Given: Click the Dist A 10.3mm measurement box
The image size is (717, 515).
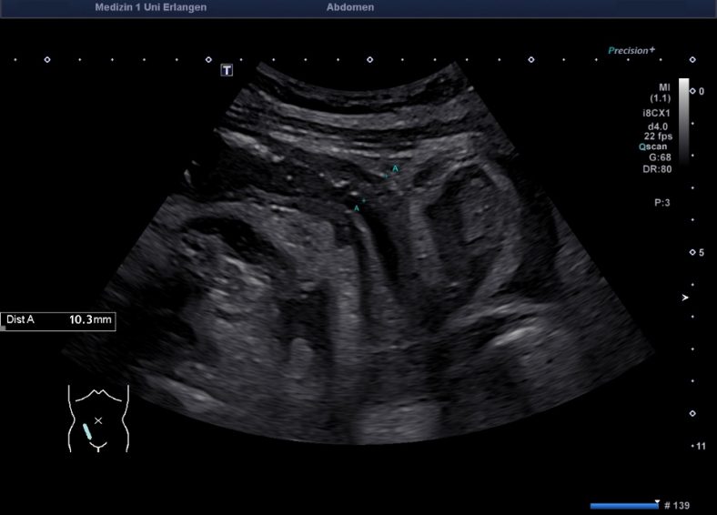Looking at the screenshot, I should 57,321.
